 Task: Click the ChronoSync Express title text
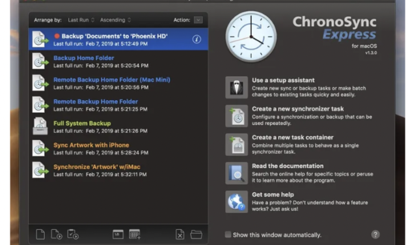[334, 28]
